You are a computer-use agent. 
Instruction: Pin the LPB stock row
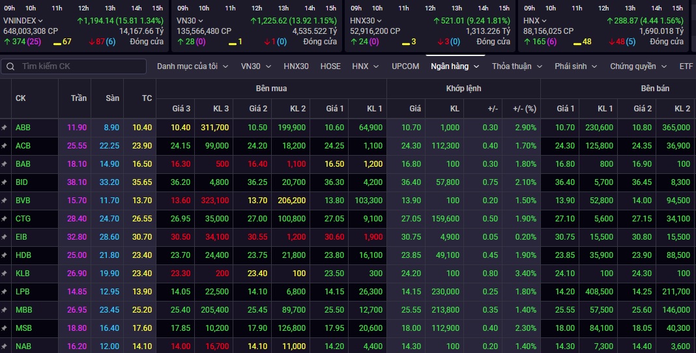click(x=4, y=292)
